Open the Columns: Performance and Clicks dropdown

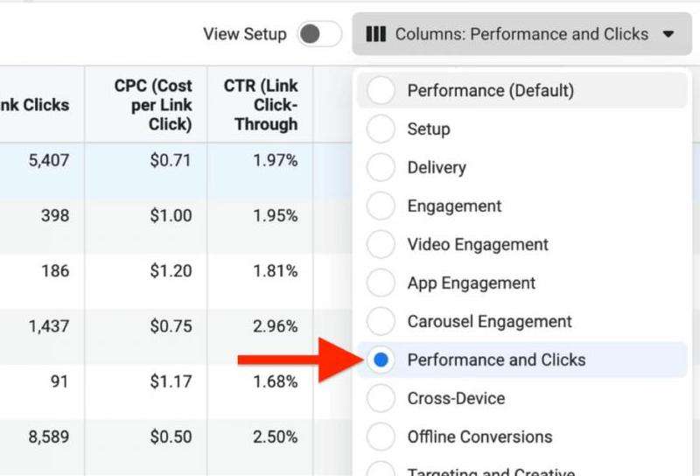click(521, 35)
